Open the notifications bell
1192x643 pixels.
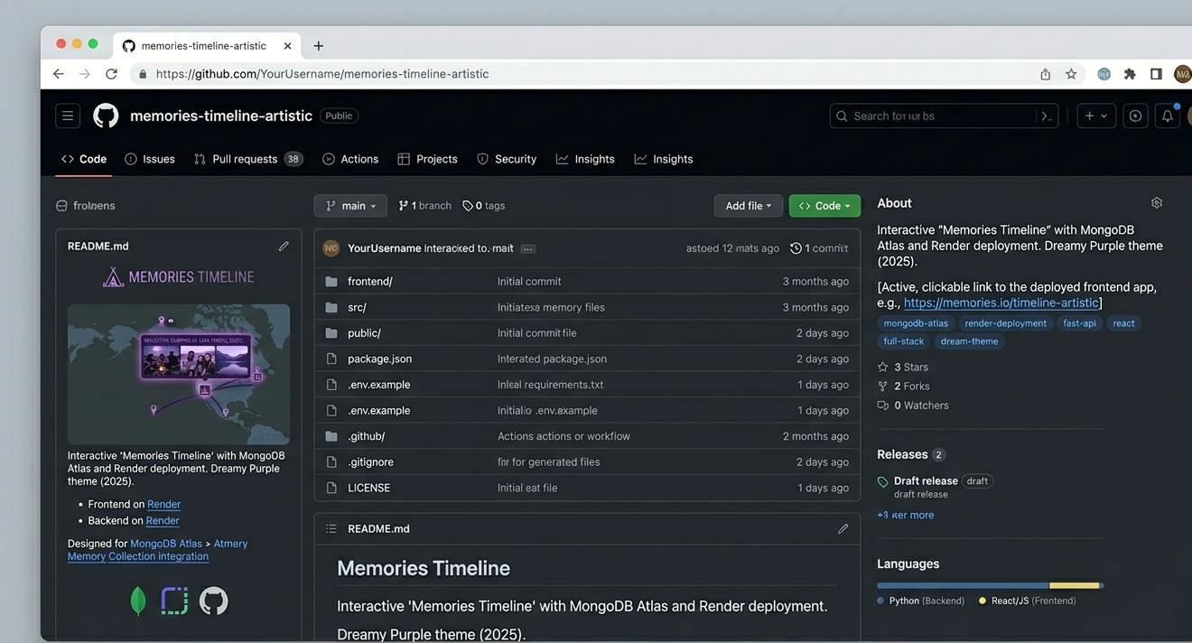[1167, 116]
